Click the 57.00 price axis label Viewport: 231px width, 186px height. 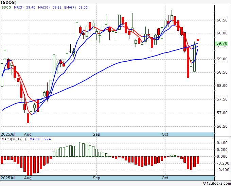[x=222, y=113]
